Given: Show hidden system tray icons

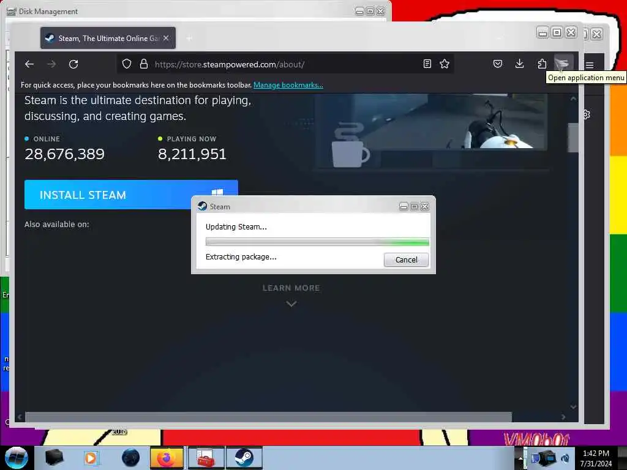Looking at the screenshot, I should click(520, 458).
